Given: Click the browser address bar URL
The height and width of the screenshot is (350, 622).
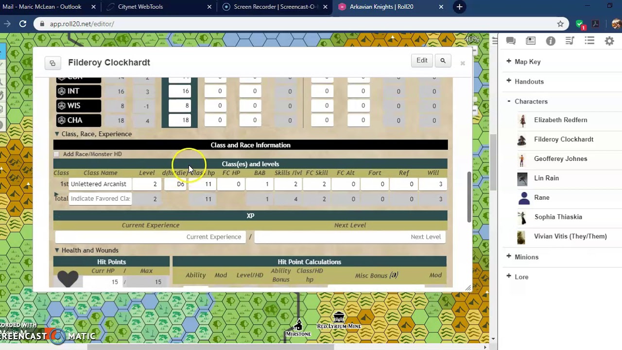Looking at the screenshot, I should [82, 24].
